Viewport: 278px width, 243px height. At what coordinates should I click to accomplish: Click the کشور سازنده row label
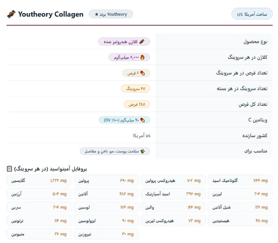pyautogui.click(x=255, y=136)
